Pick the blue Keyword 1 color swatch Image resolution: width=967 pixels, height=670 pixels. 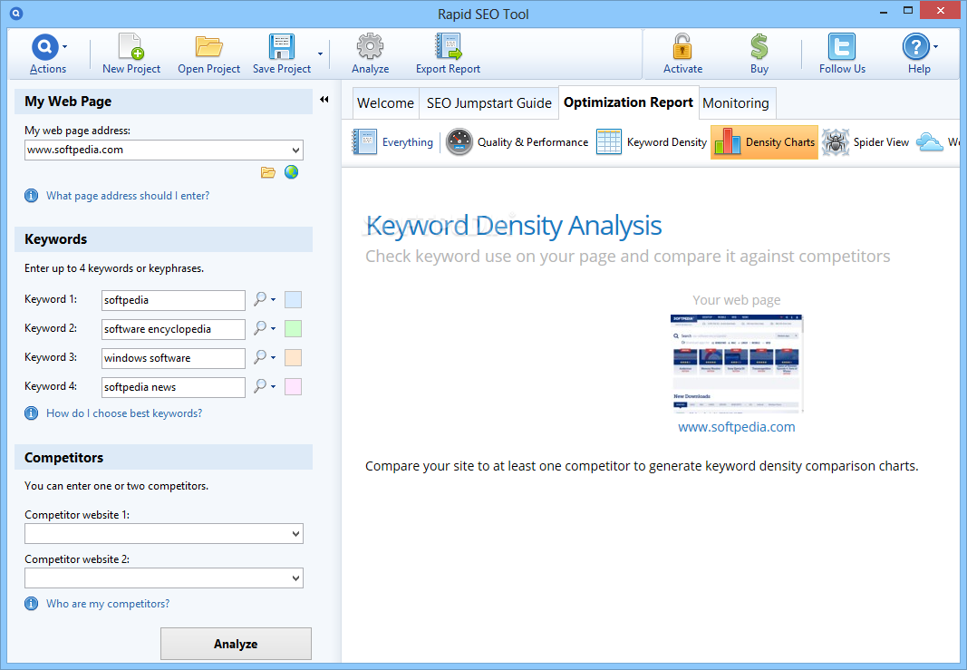coord(293,300)
